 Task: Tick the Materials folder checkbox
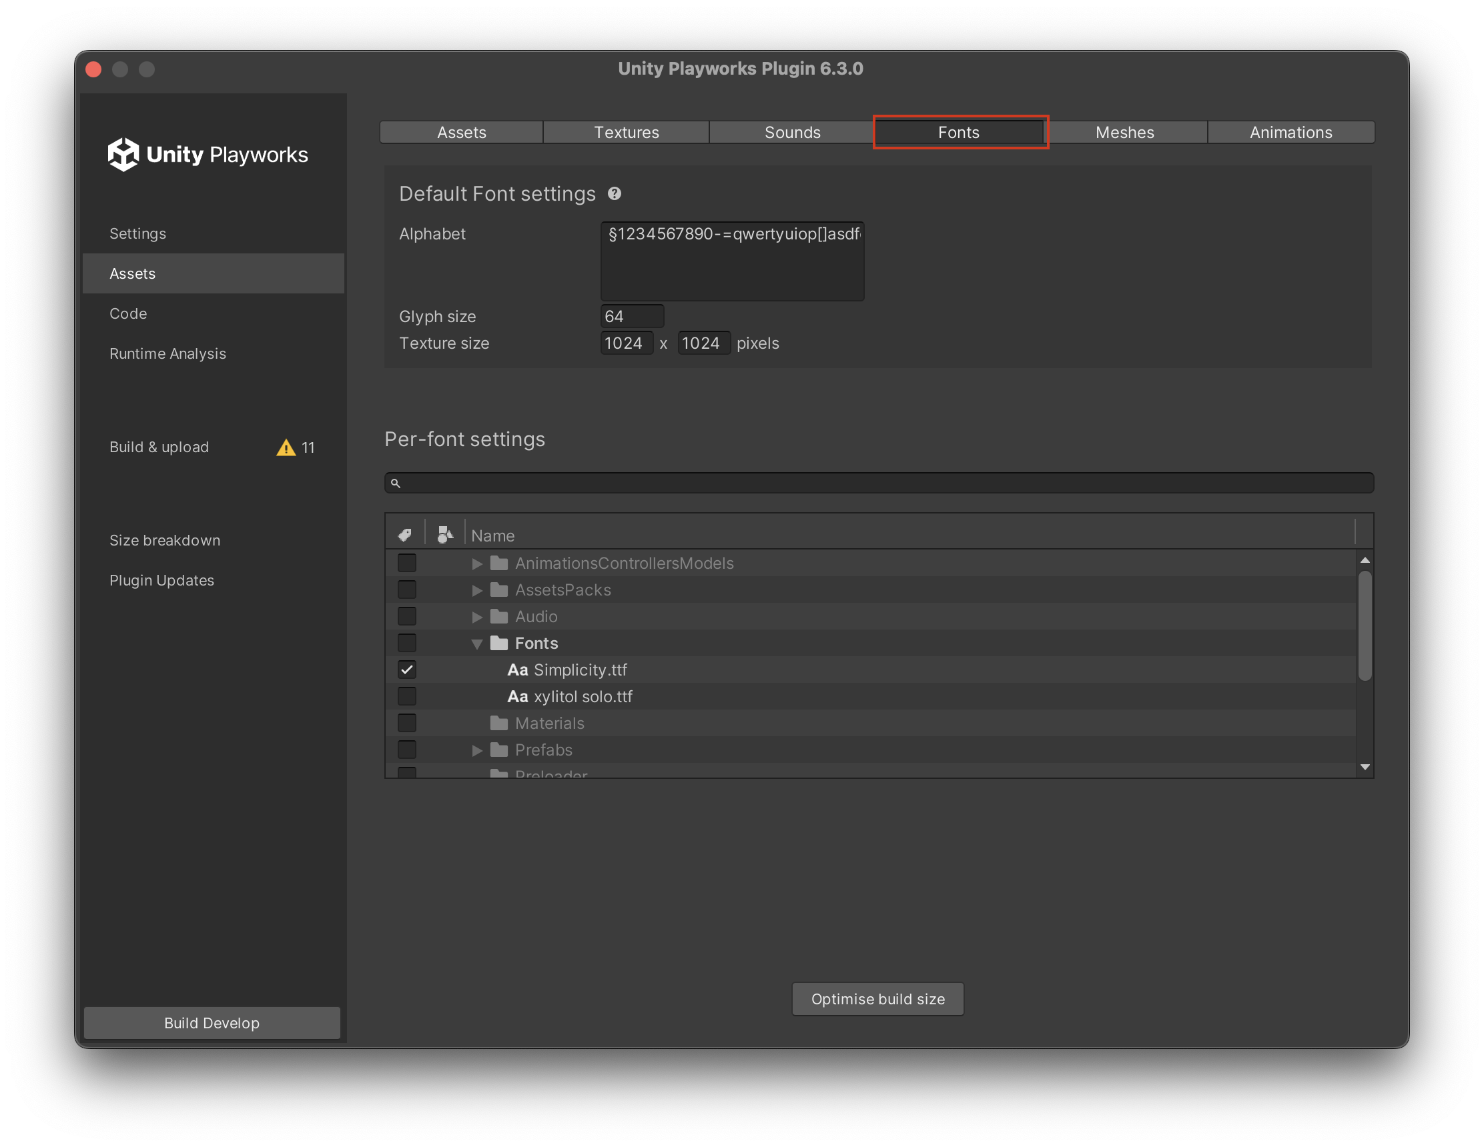[407, 723]
